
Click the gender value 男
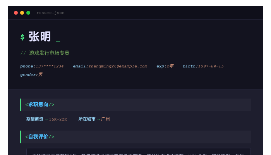coord(40,74)
